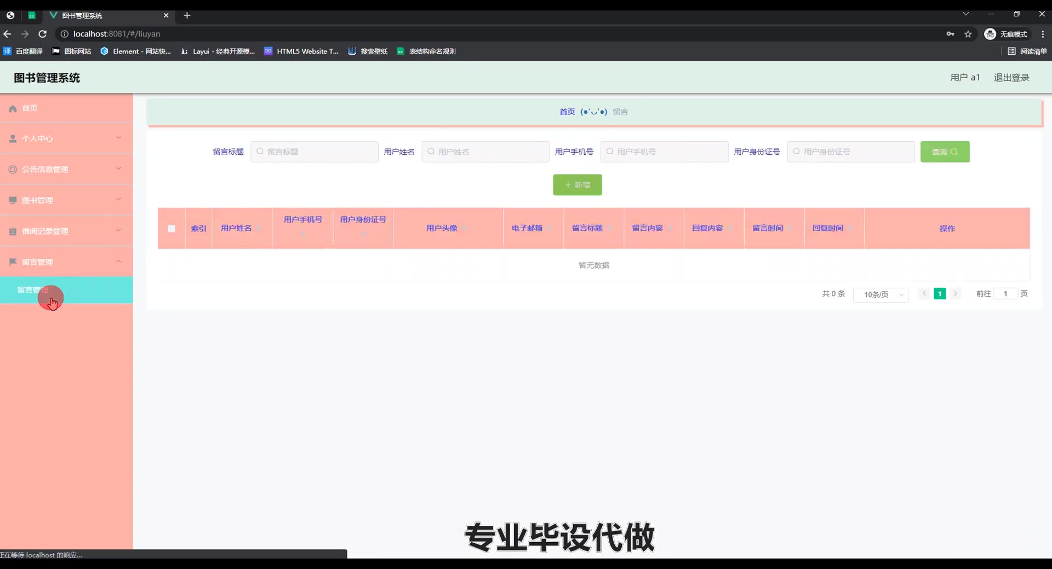
Task: Click the previous page arrow
Action: [x=924, y=294]
